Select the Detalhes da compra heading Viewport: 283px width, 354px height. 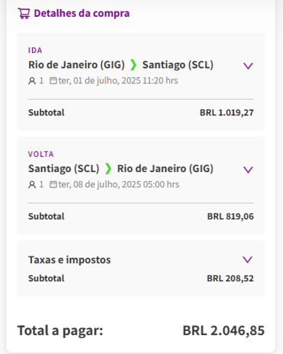[x=82, y=13]
